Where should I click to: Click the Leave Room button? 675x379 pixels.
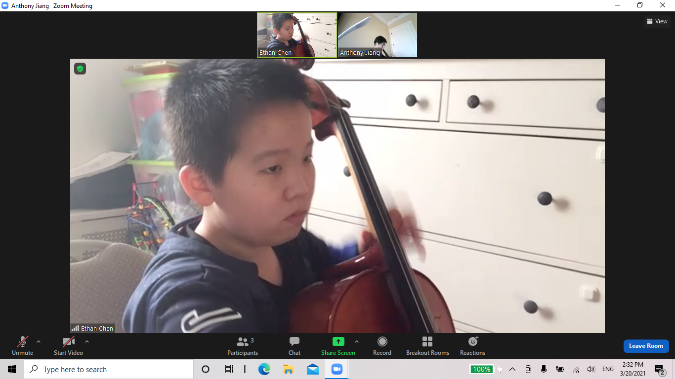(x=646, y=346)
